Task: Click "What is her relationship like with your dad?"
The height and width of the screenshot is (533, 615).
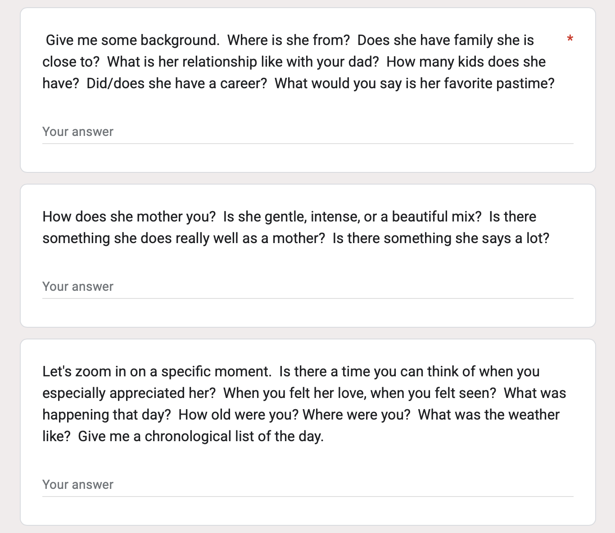Action: pos(243,62)
